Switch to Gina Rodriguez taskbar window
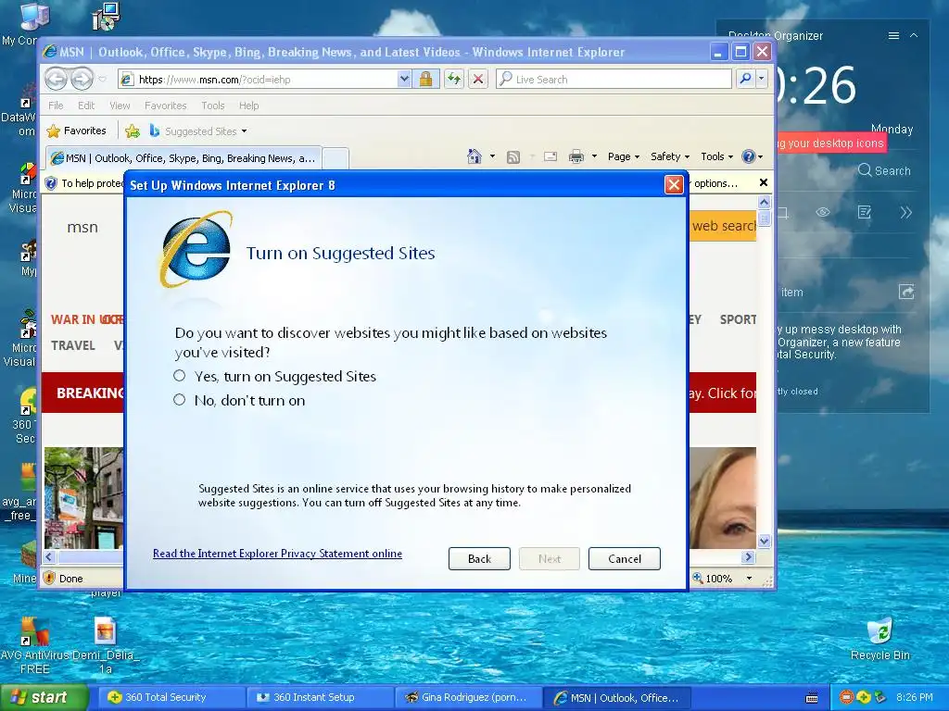The height and width of the screenshot is (711, 949). (x=468, y=697)
